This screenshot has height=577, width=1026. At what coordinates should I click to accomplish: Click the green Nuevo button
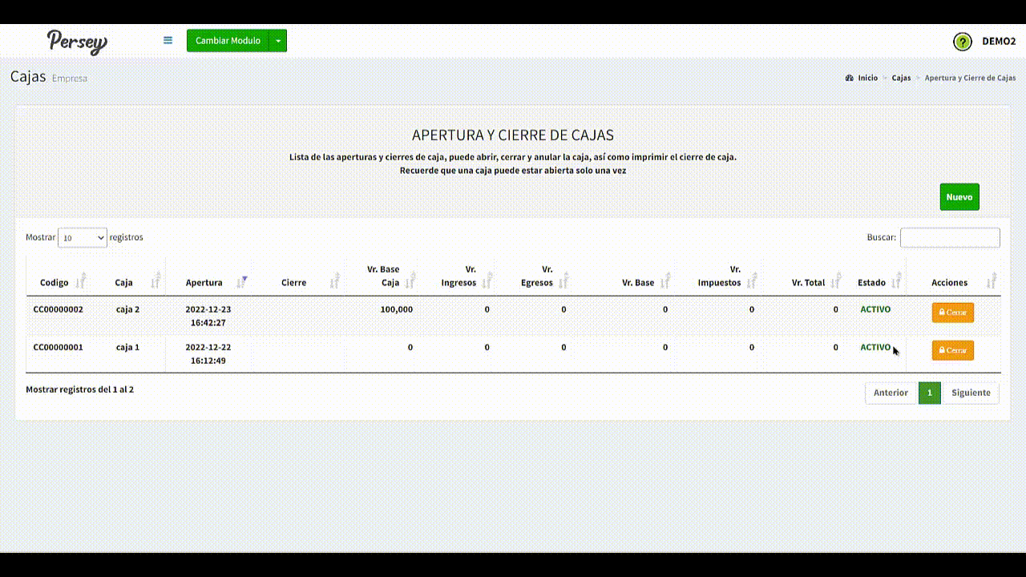959,197
